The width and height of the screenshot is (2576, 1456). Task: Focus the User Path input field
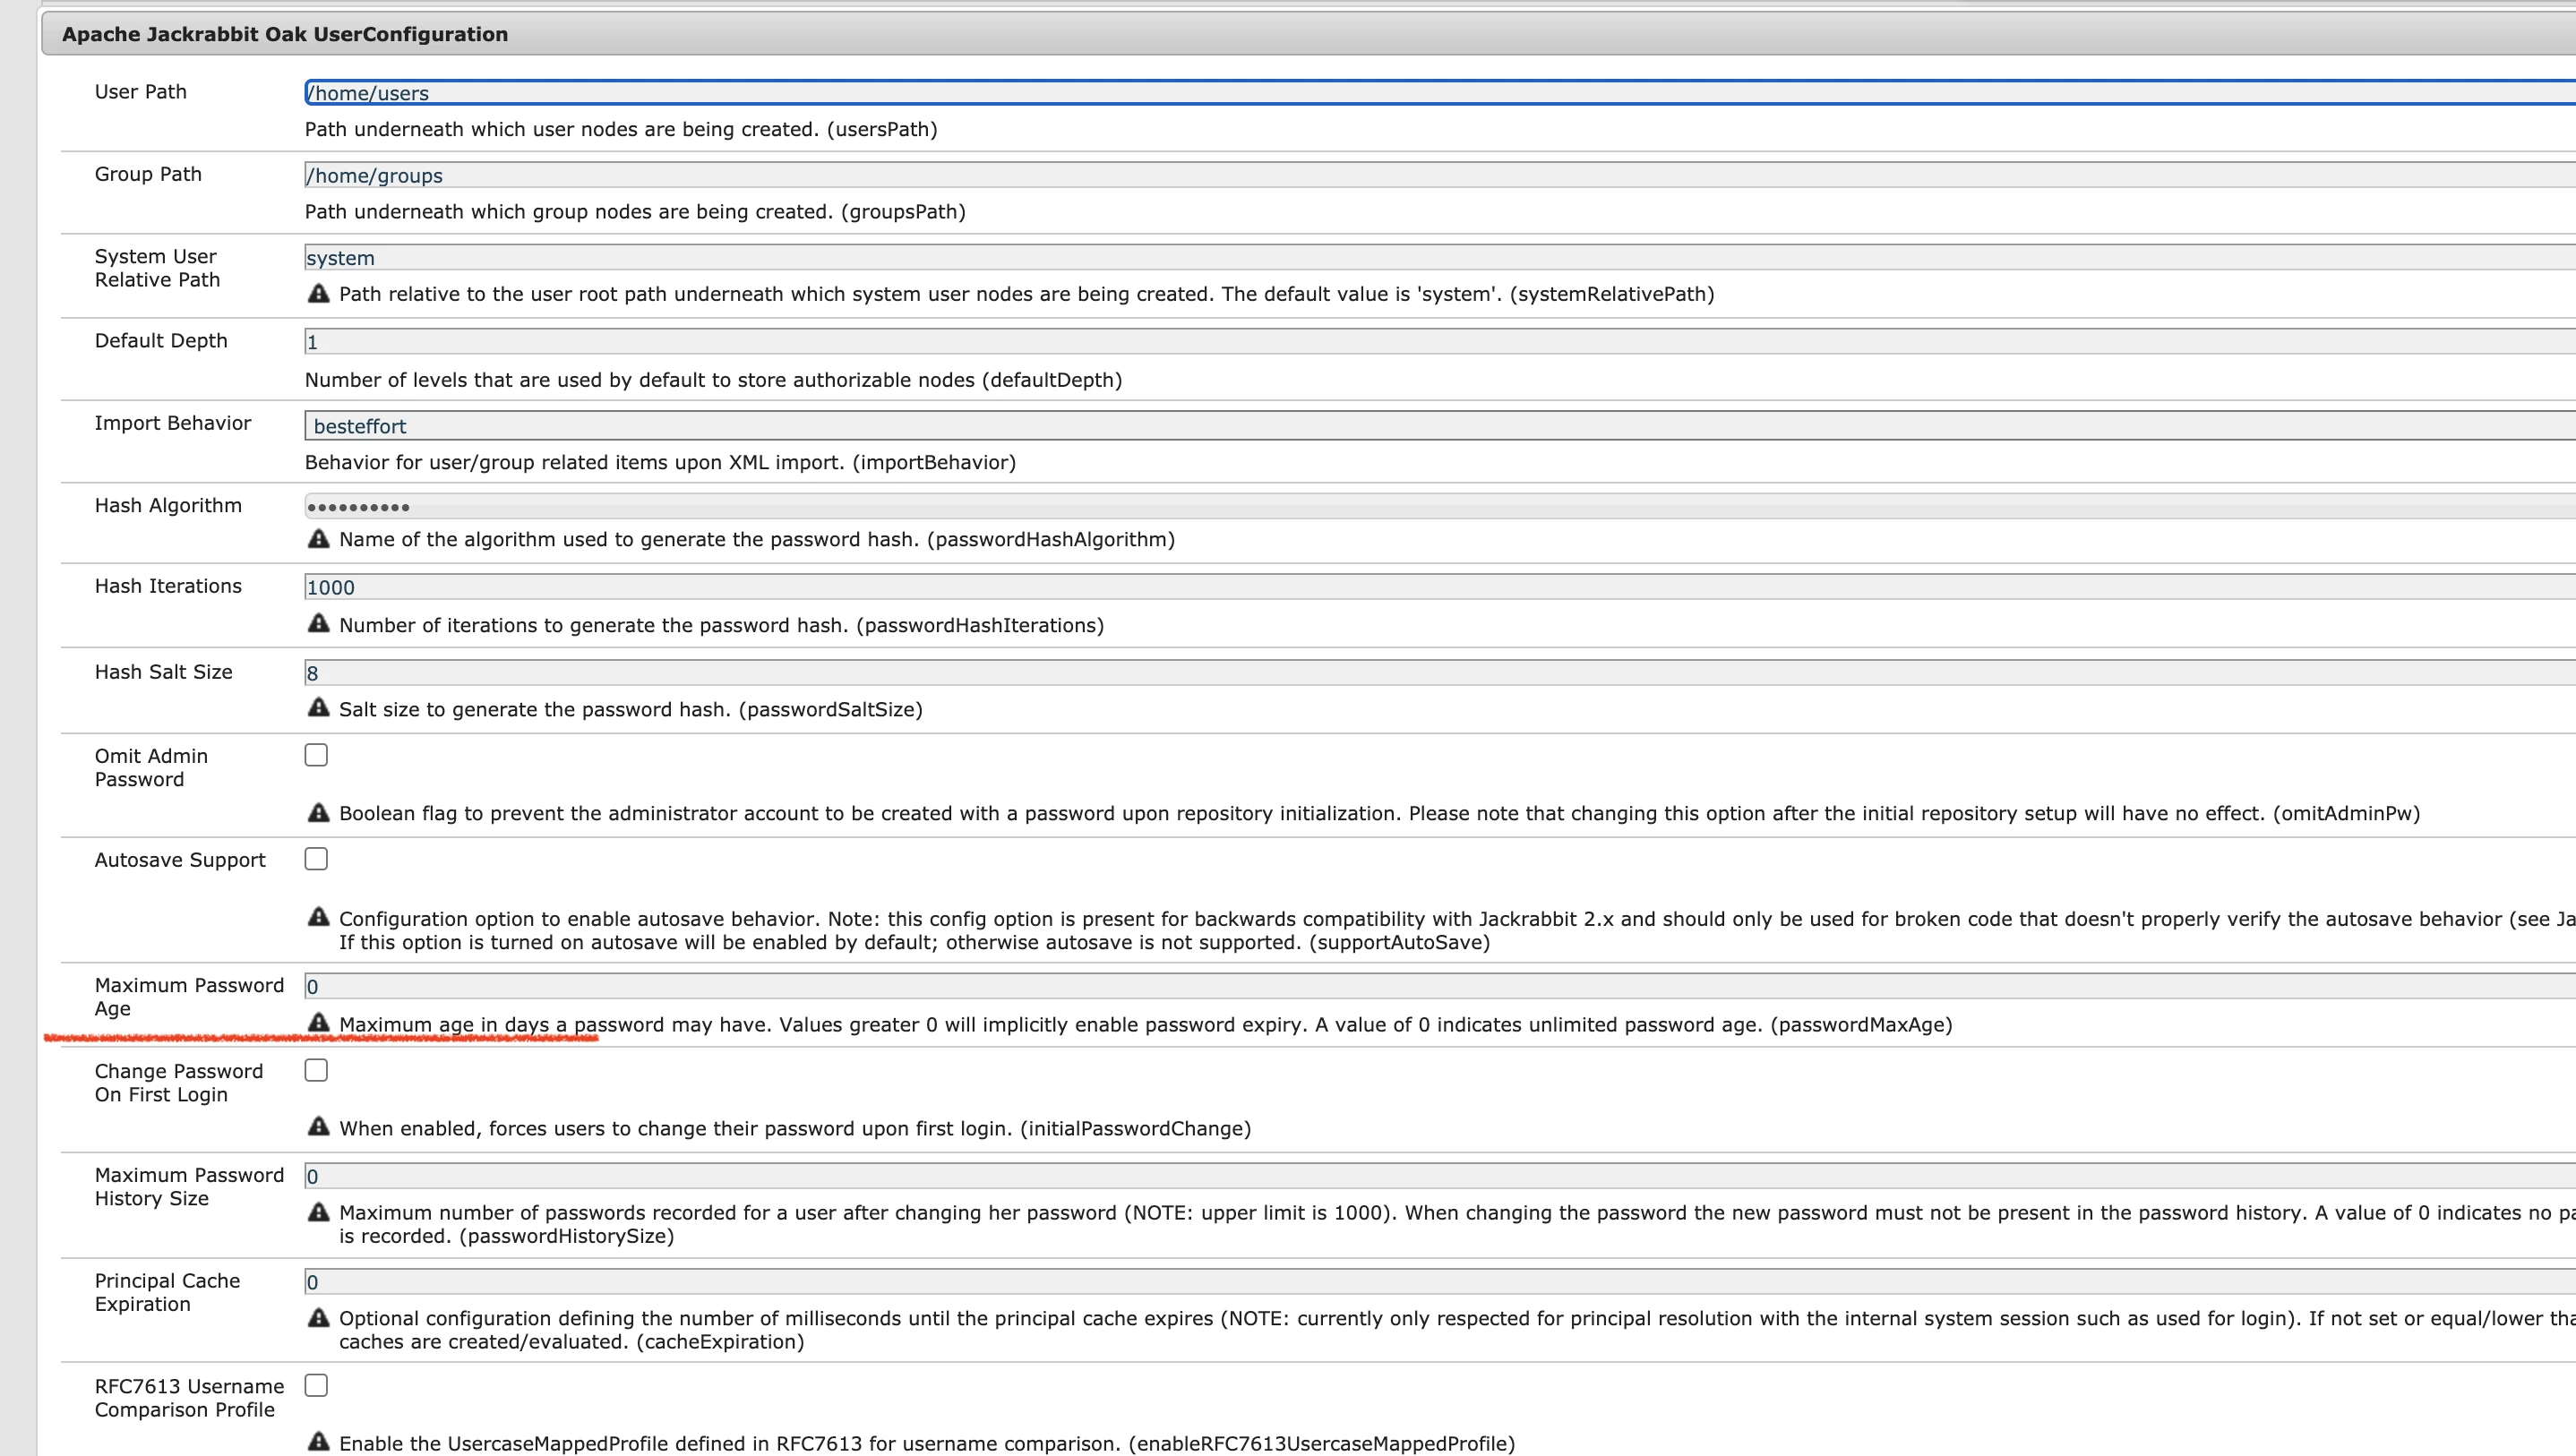[1400, 93]
